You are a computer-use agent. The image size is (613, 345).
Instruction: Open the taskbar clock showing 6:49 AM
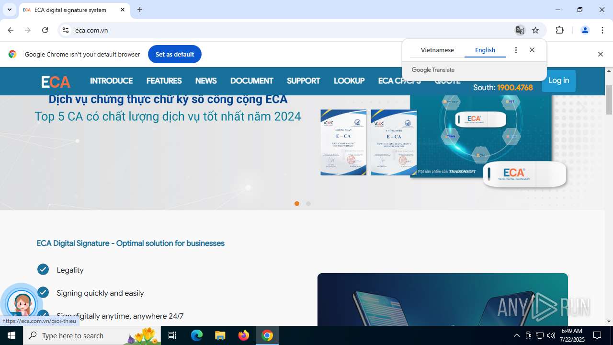pos(572,335)
